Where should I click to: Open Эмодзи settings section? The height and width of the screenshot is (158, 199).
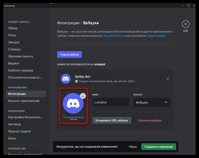click(14, 42)
